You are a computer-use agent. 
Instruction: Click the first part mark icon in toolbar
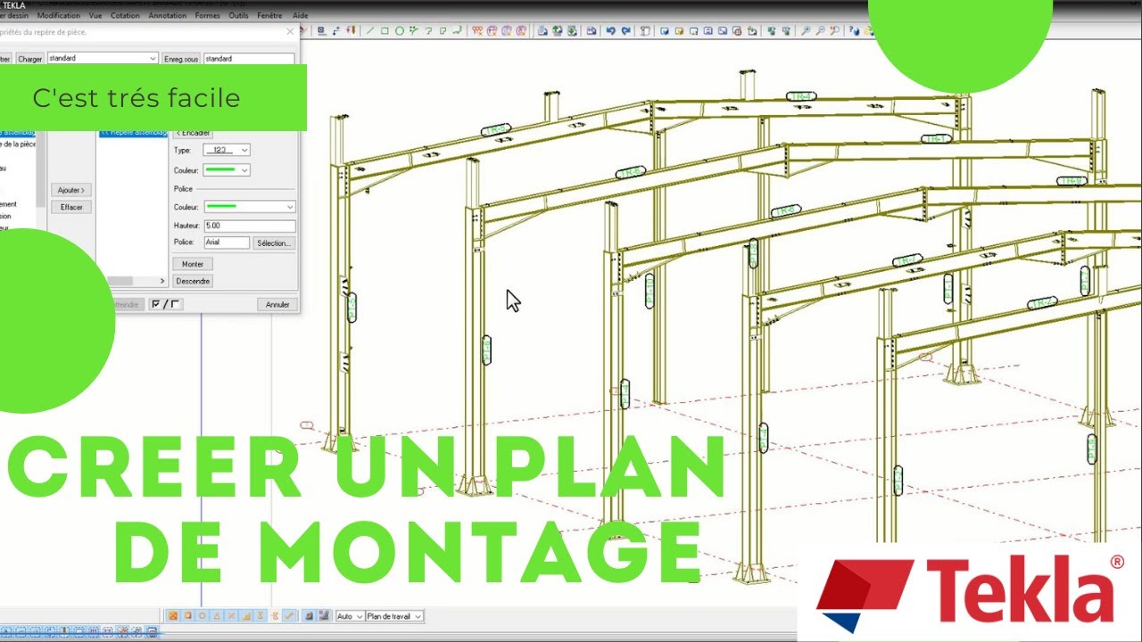tap(476, 30)
